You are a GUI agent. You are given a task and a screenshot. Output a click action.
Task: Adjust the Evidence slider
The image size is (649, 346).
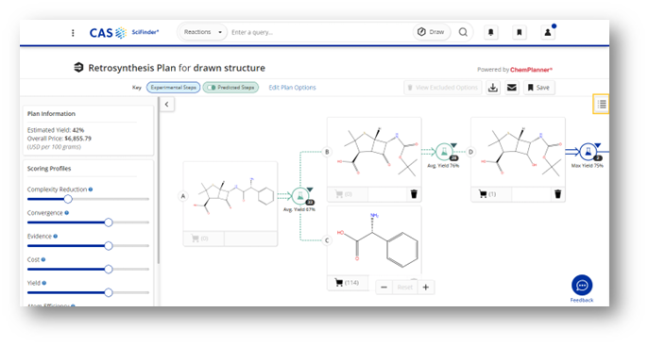pyautogui.click(x=109, y=246)
